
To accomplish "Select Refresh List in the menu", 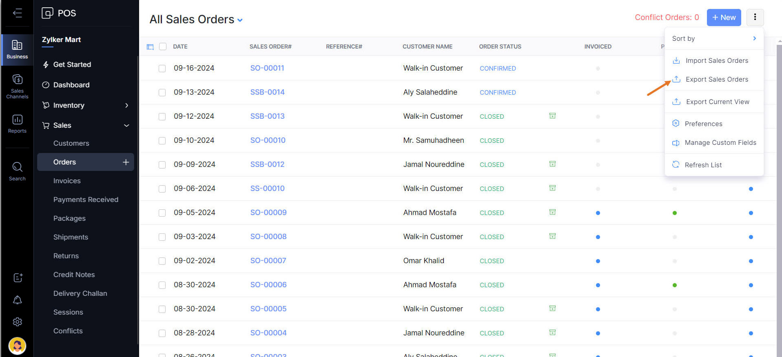I will (703, 165).
